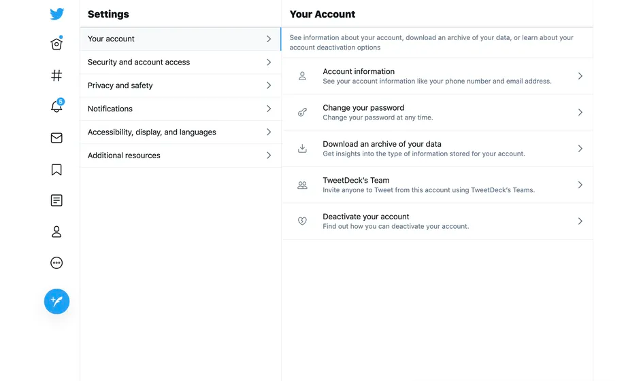Click the Download an archive download icon
The width and height of the screenshot is (626, 381).
coord(303,149)
